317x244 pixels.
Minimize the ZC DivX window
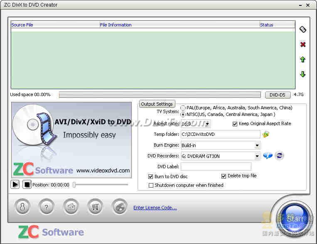(x=301, y=5)
